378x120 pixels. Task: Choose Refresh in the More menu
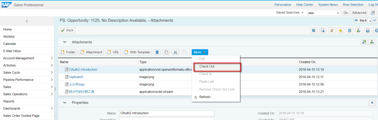pos(205,97)
